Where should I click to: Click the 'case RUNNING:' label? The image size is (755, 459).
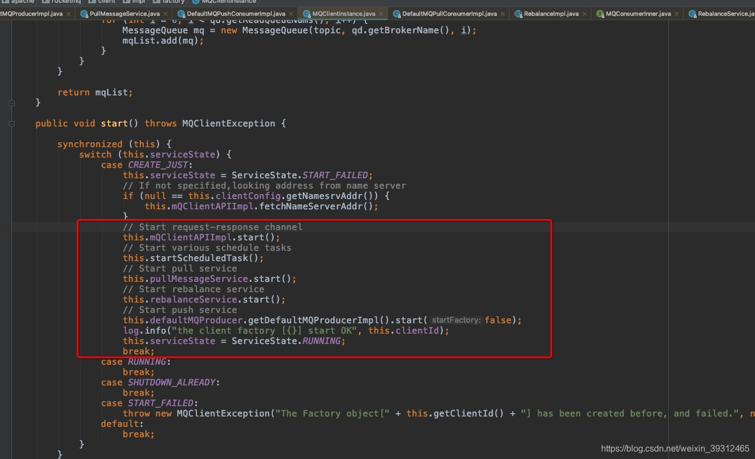point(136,362)
